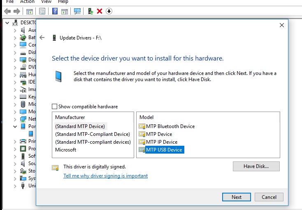Image resolution: width=302 pixels, height=210 pixels.
Task: Click Show/Hide Console Tree toolbar icon
Action: (x=29, y=11)
